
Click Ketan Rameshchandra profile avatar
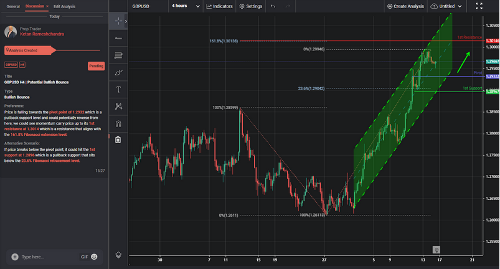click(x=11, y=32)
